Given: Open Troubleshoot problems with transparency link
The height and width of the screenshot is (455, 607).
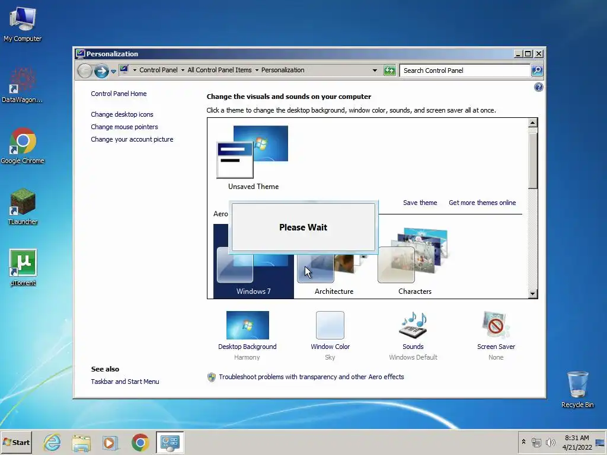Looking at the screenshot, I should [311, 377].
